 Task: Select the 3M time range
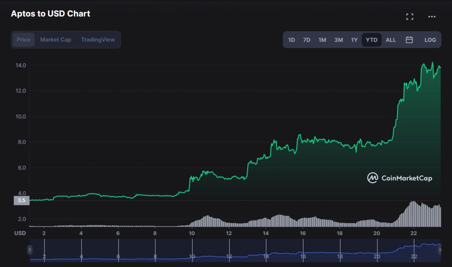pyautogui.click(x=338, y=40)
